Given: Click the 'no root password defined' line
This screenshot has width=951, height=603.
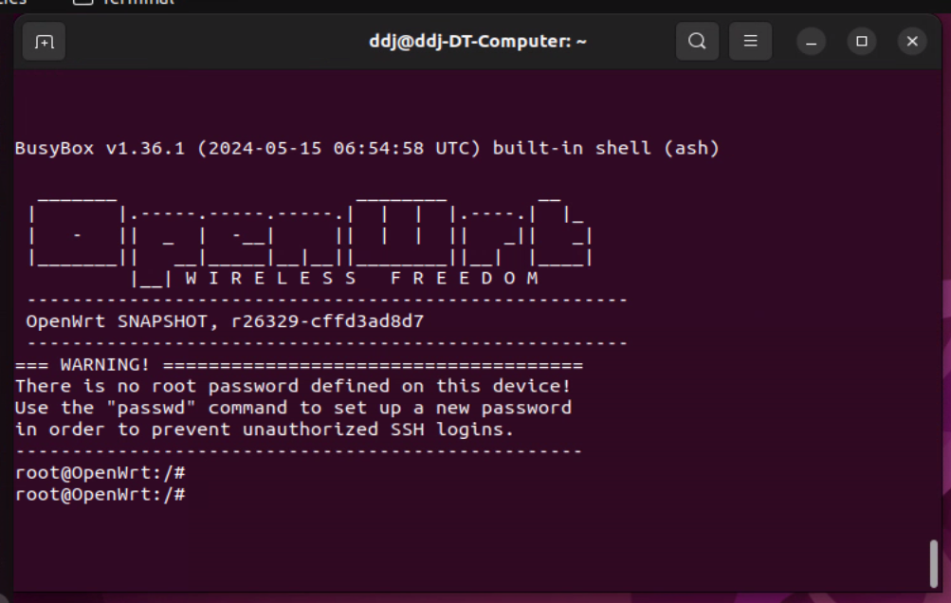Looking at the screenshot, I should pos(293,386).
